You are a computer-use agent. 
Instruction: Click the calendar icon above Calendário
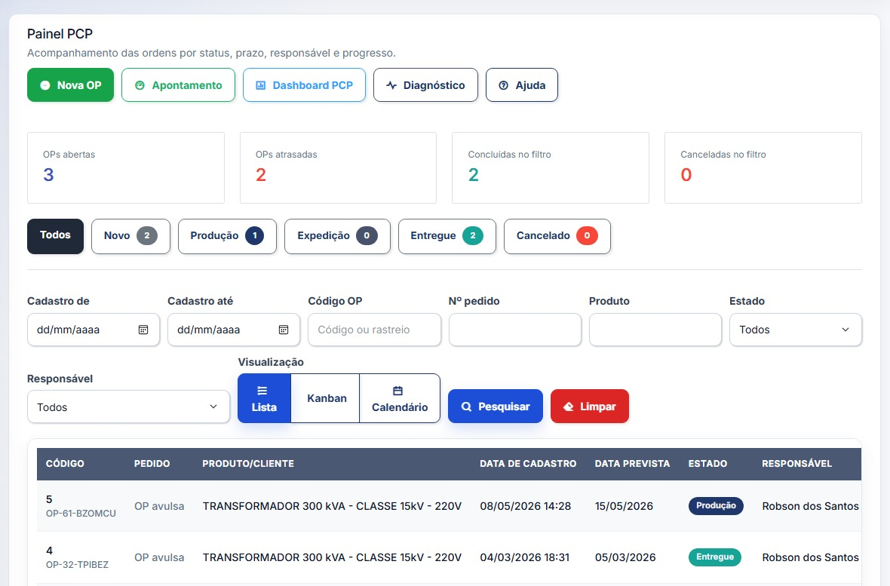(x=398, y=391)
